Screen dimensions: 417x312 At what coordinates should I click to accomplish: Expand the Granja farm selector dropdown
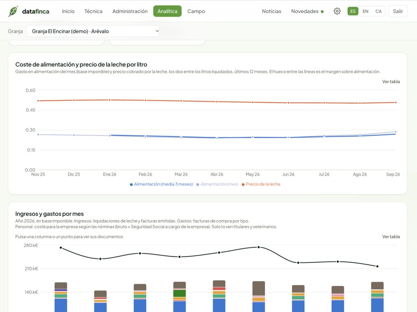[x=93, y=31]
